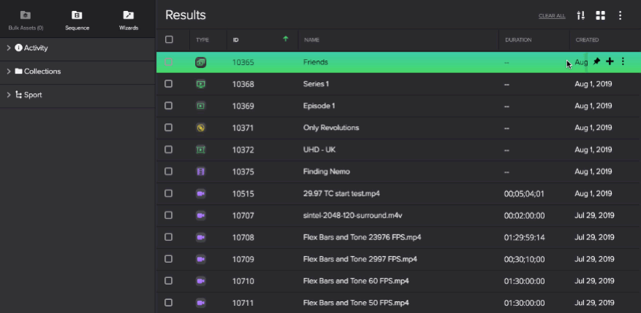This screenshot has height=313, width=641.
Task: Open Results header more-options menu
Action: point(621,15)
